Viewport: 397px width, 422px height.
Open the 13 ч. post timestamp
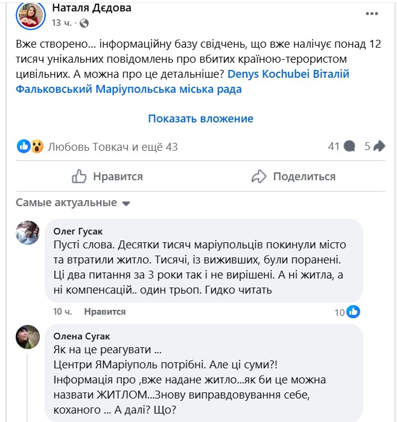tap(62, 24)
